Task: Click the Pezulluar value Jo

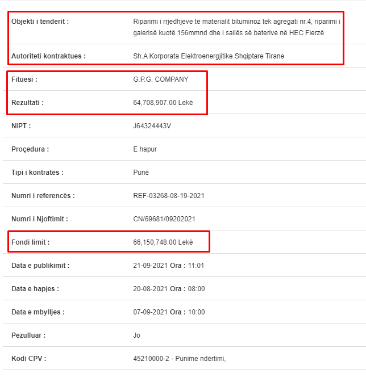Action: 136,335
